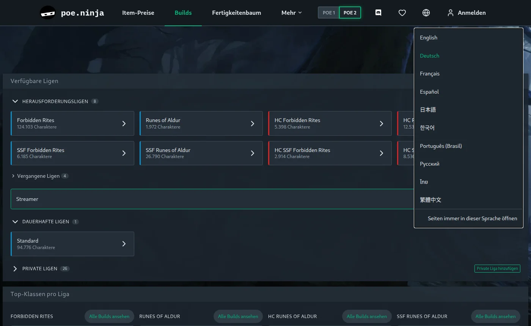531x326 pixels.
Task: Collapse the Herausforderungsligen section
Action: click(15, 101)
